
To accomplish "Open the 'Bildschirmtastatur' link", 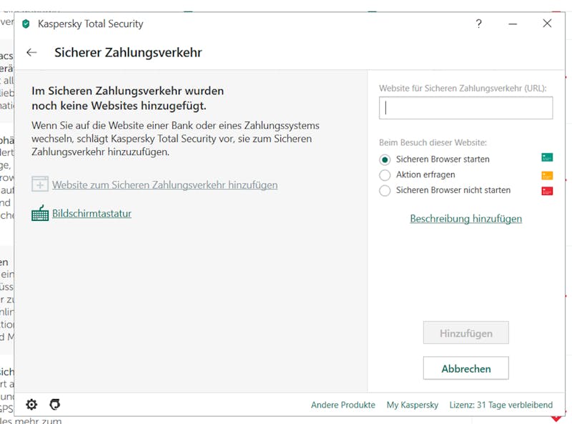I will click(92, 214).
